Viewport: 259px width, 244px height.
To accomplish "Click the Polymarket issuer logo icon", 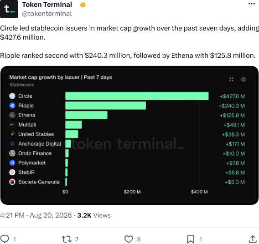I will point(12,163).
